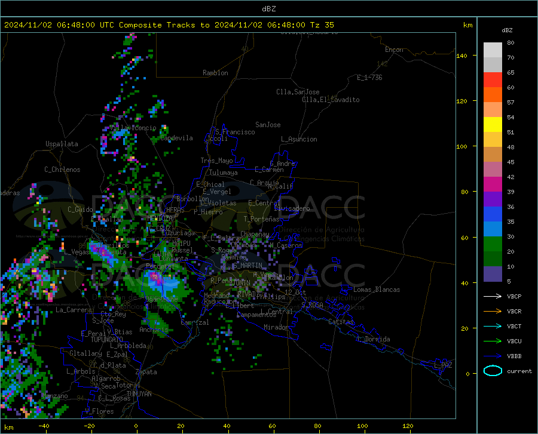Click the Clla.El_Cavadito map label
The width and height of the screenshot is (538, 434).
[x=331, y=100]
